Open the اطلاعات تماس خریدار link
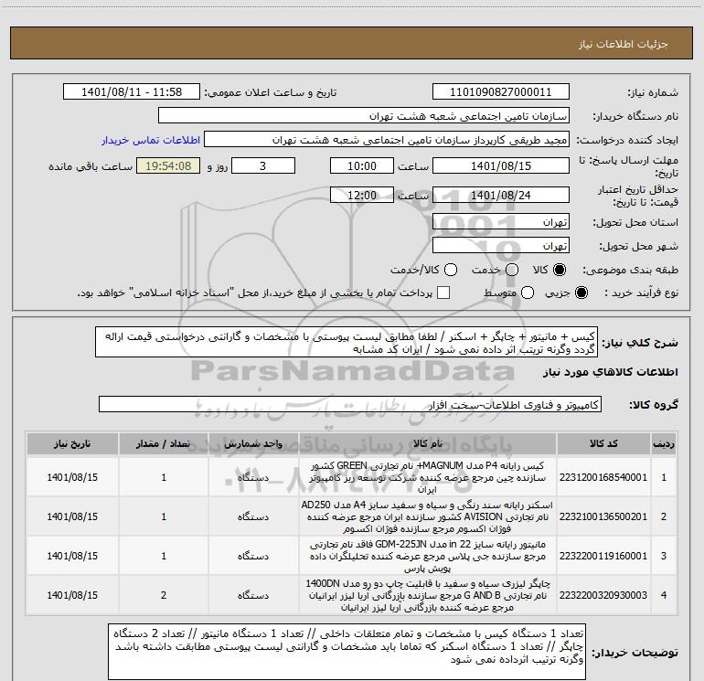Image resolution: width=704 pixels, height=681 pixels. [x=151, y=140]
